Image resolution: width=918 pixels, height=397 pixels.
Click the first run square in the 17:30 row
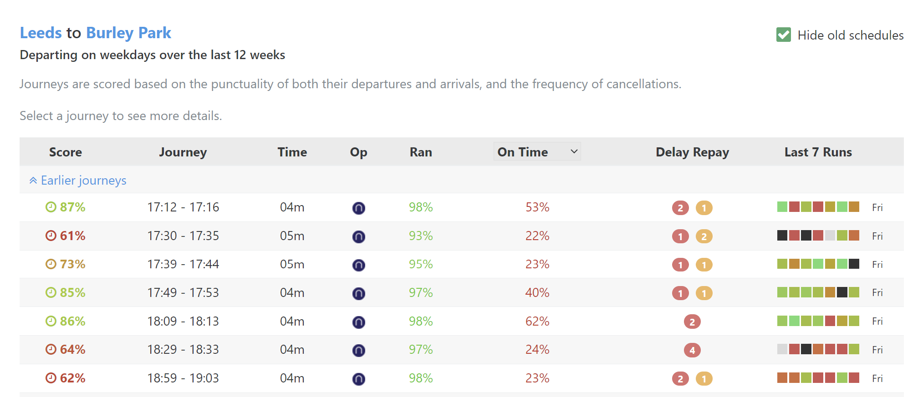click(x=782, y=236)
